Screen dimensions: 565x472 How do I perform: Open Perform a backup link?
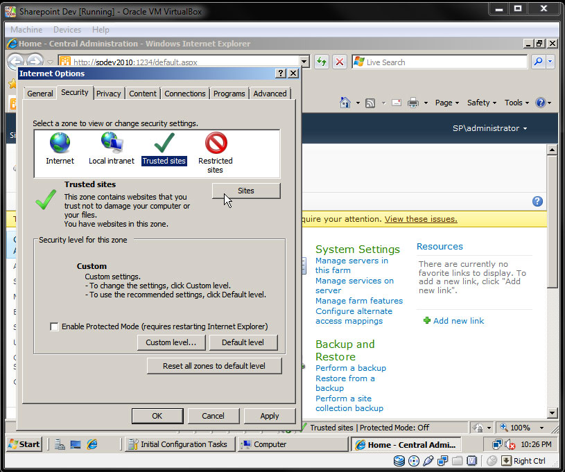(x=351, y=368)
